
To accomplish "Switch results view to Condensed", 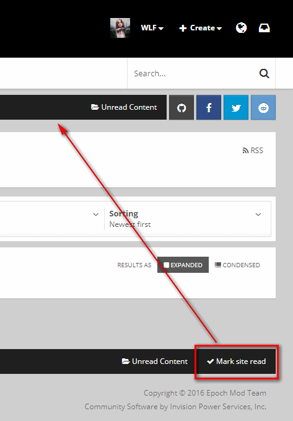I will [x=237, y=265].
